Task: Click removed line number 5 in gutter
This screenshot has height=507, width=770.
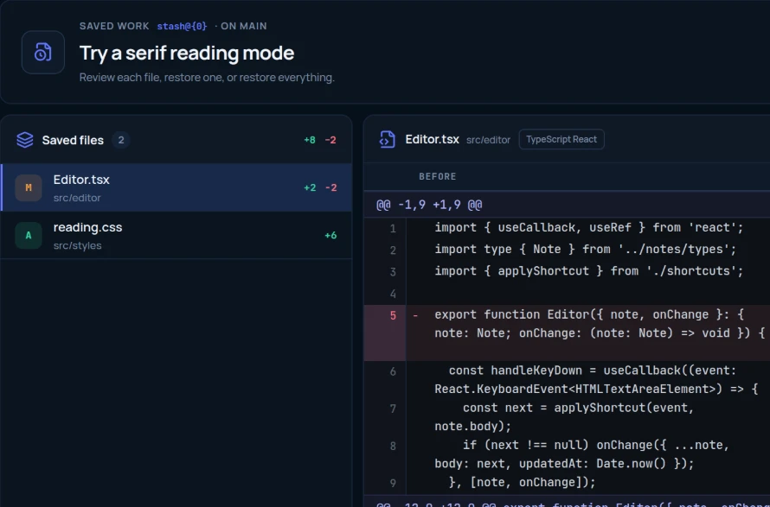Action: 393,315
